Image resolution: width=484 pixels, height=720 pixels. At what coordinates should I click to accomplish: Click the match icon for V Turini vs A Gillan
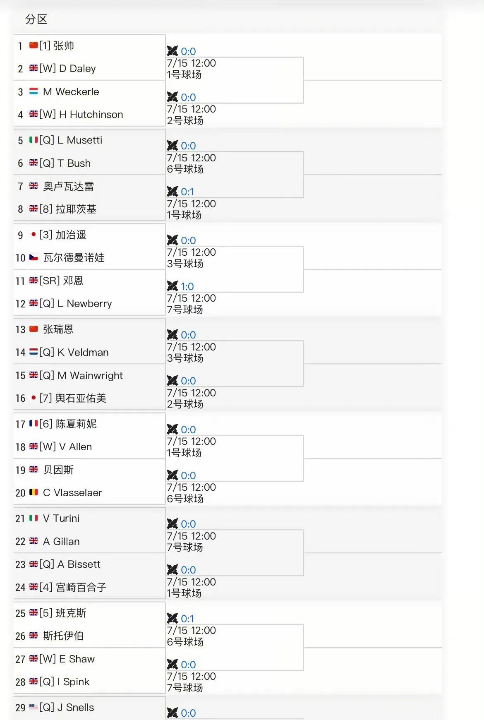point(172,524)
